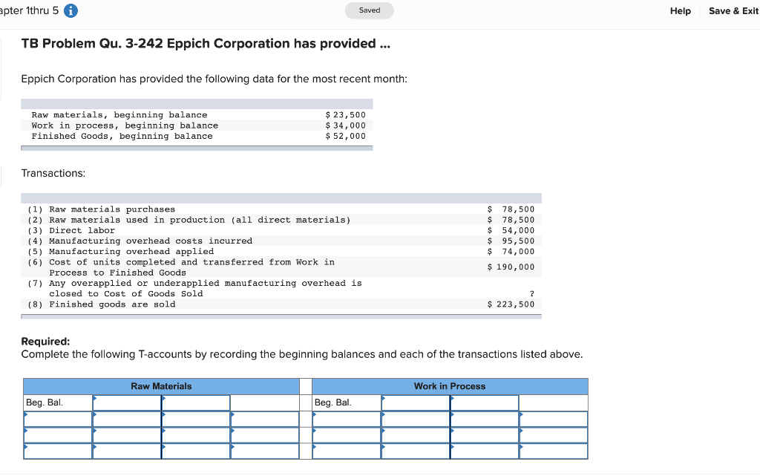Open the second-row label dropdown under Work in Process Beg. Bal.
This screenshot has height=476, width=760.
click(x=347, y=419)
